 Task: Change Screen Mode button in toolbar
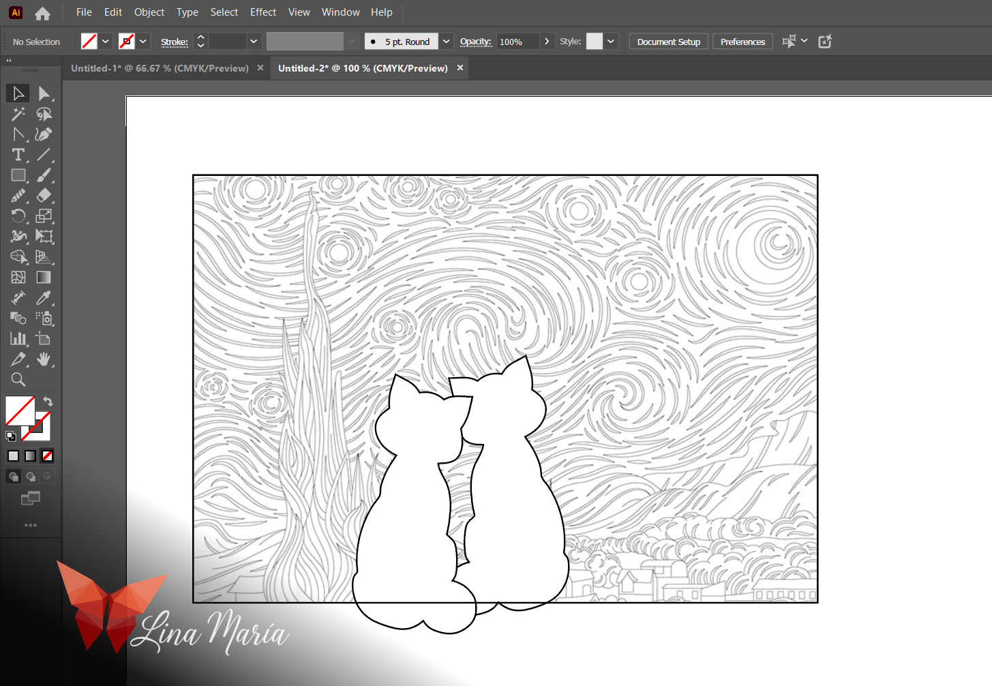(x=31, y=498)
